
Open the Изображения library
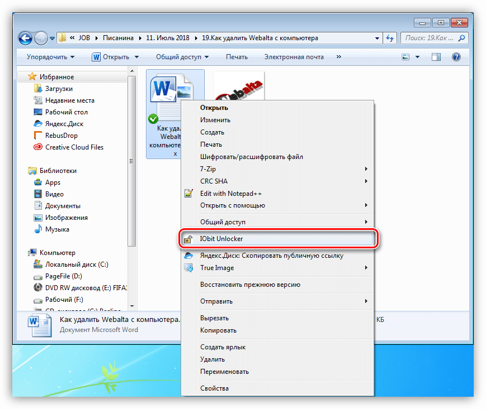point(67,218)
